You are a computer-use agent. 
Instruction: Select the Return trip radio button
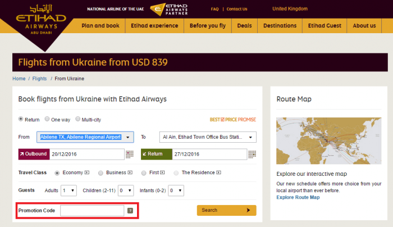pyautogui.click(x=21, y=119)
